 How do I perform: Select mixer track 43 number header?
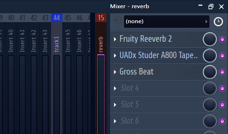click(45, 18)
